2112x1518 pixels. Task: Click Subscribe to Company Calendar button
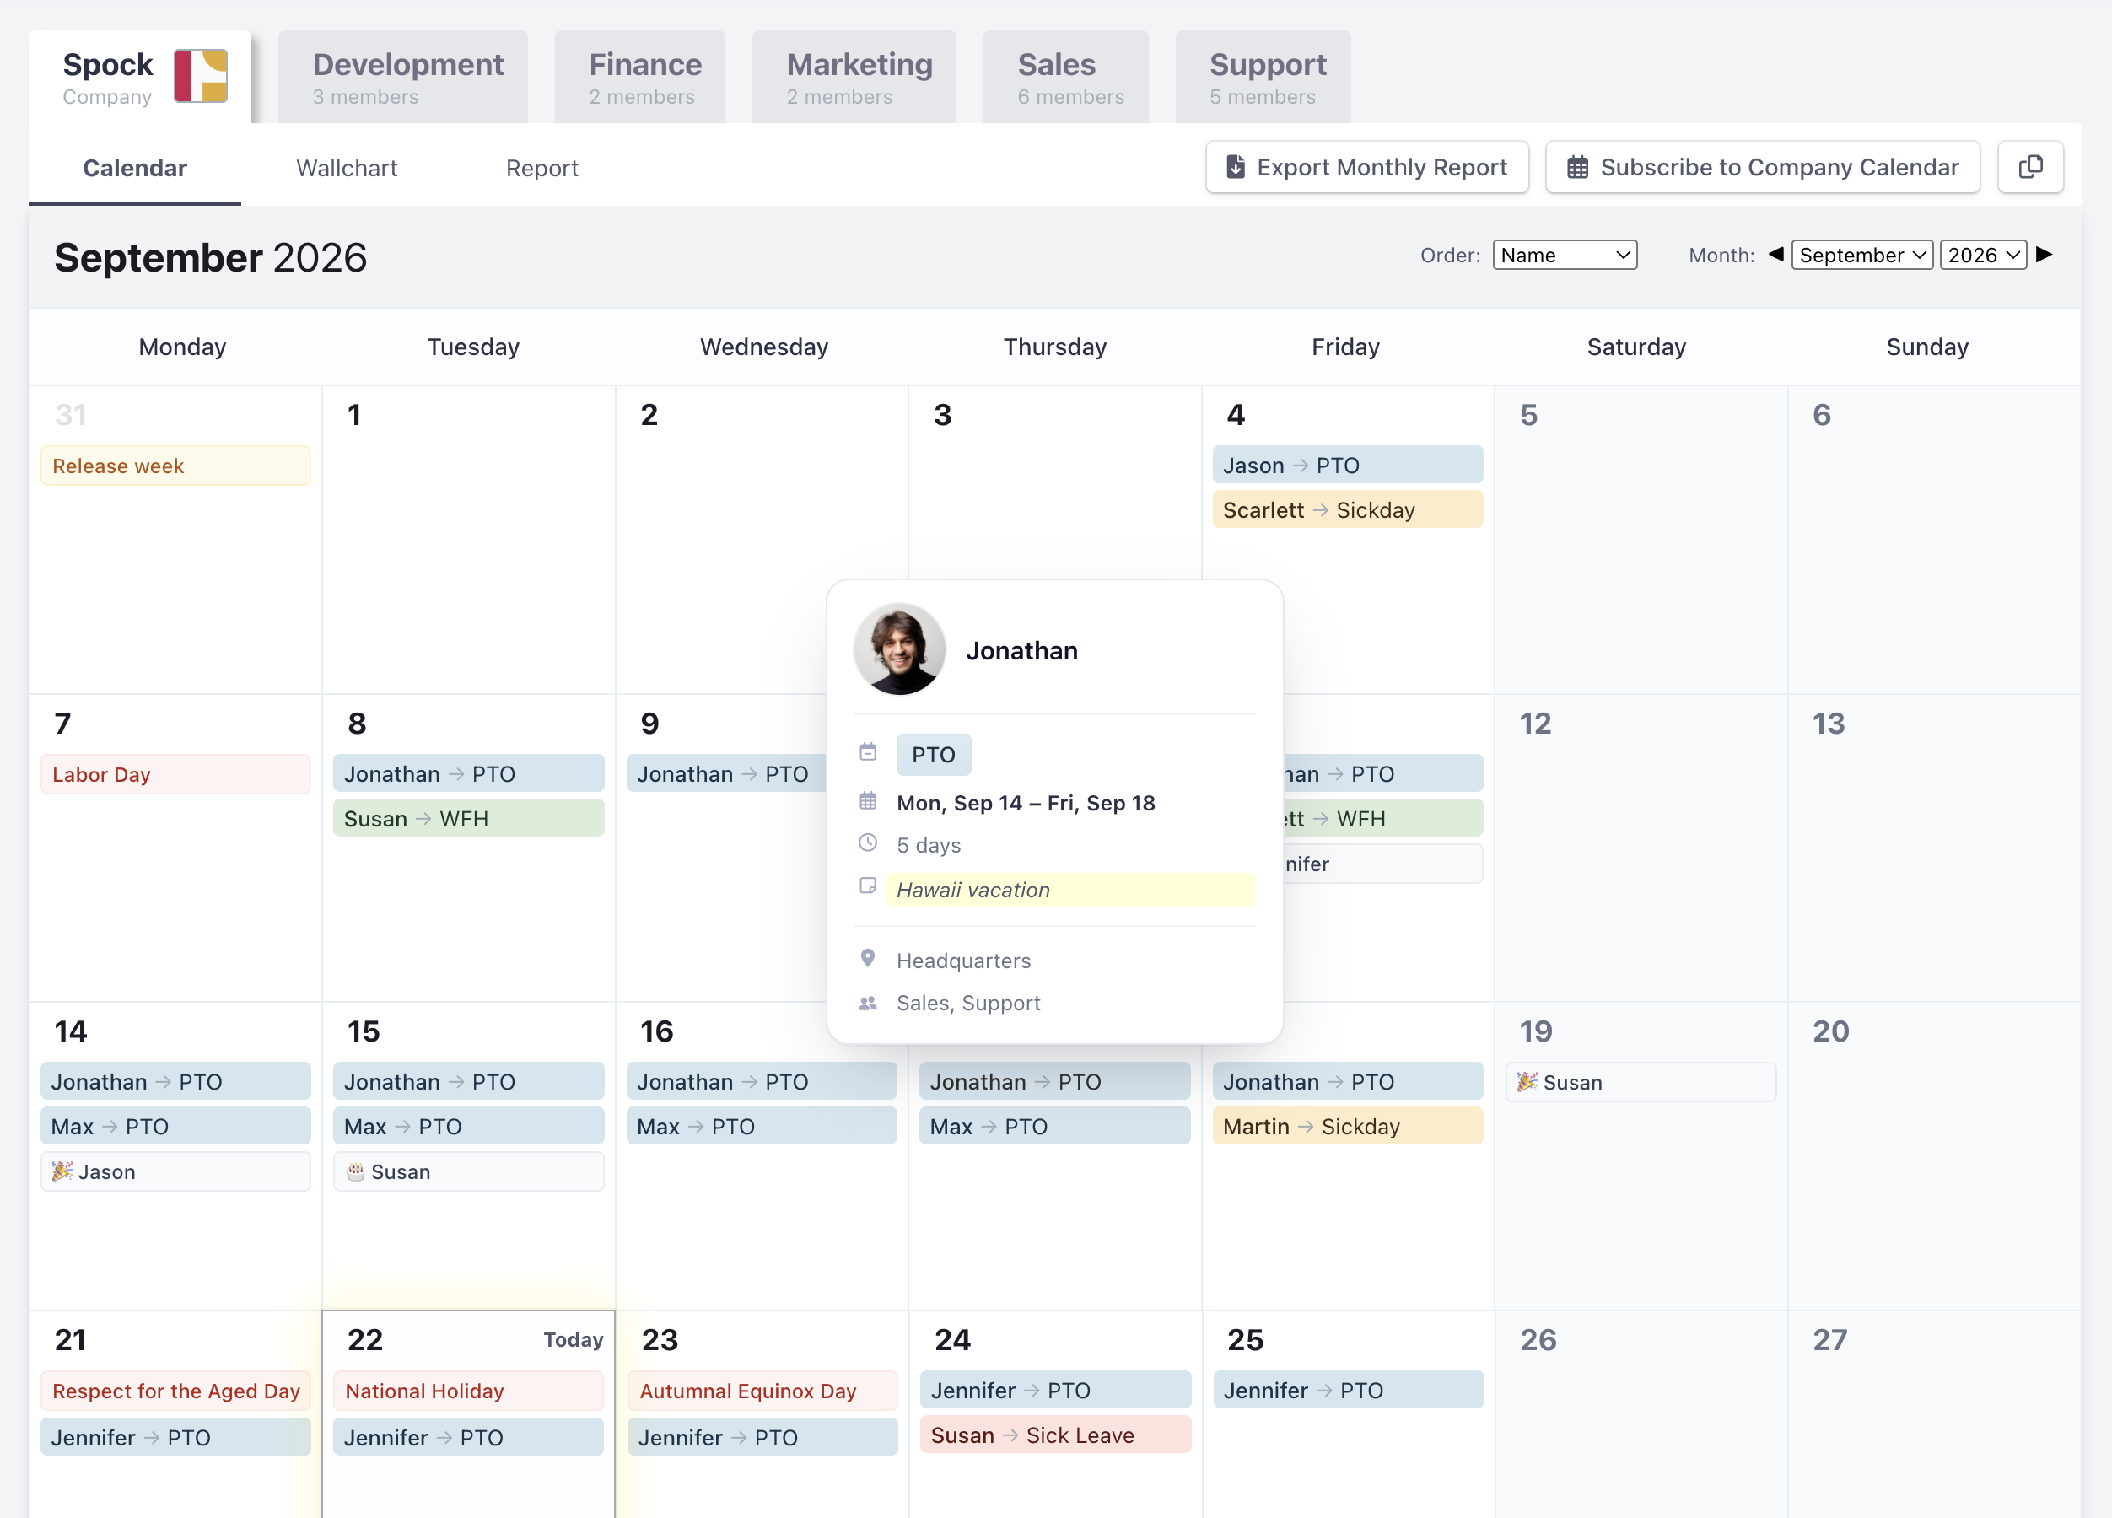coord(1763,168)
